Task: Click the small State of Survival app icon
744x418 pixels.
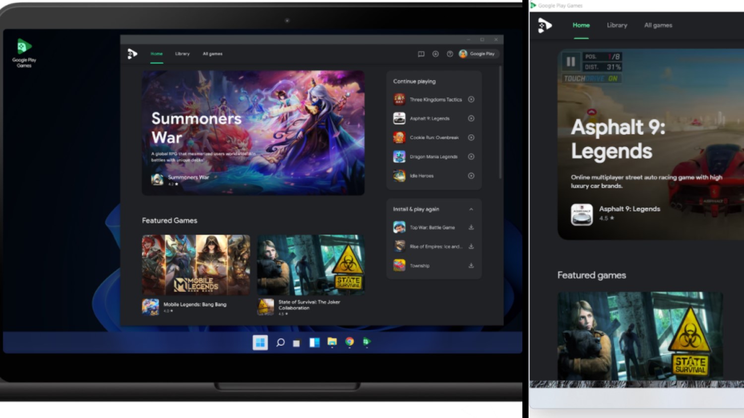Action: 265,307
